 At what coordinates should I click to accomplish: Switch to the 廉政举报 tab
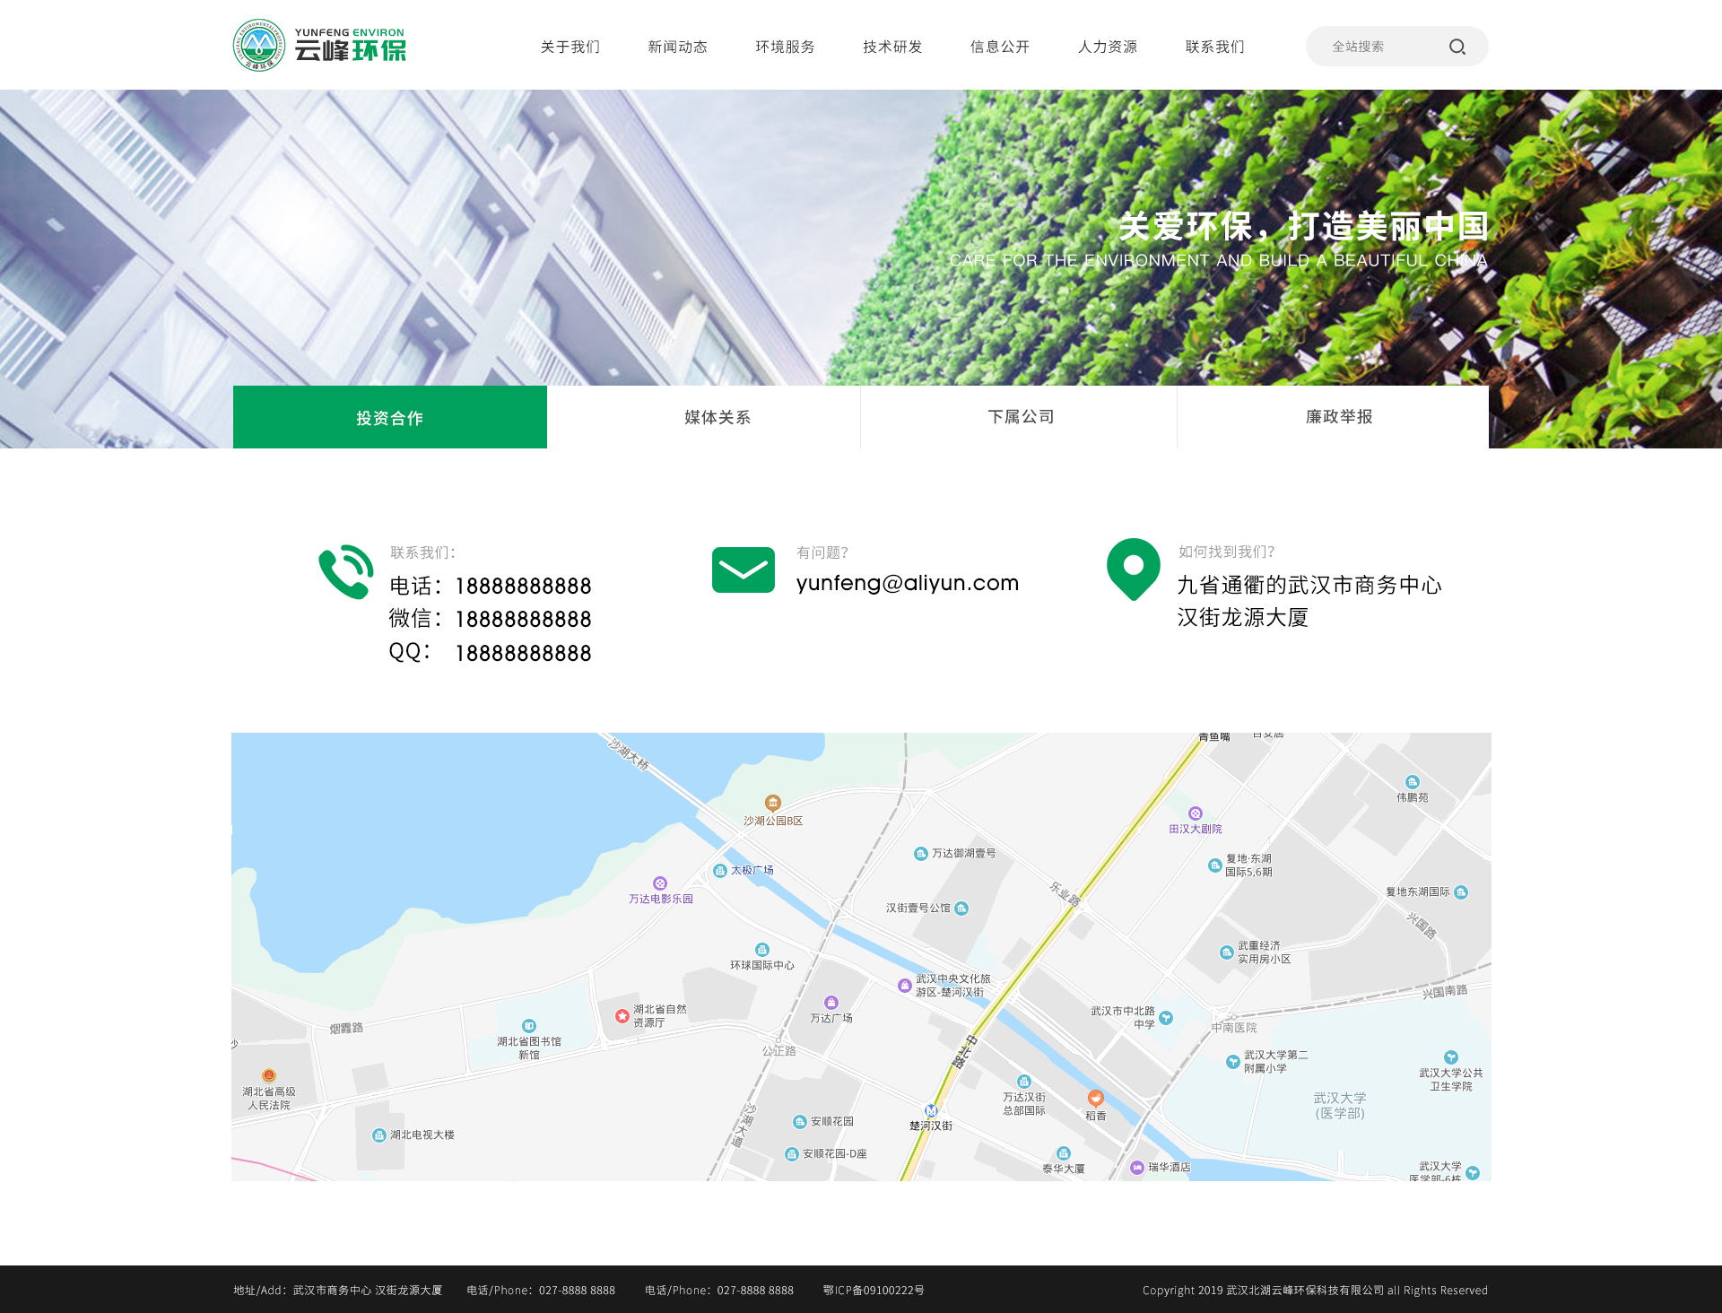(1338, 417)
